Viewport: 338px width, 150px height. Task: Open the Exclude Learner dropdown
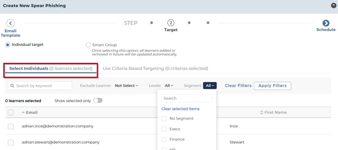(127, 86)
